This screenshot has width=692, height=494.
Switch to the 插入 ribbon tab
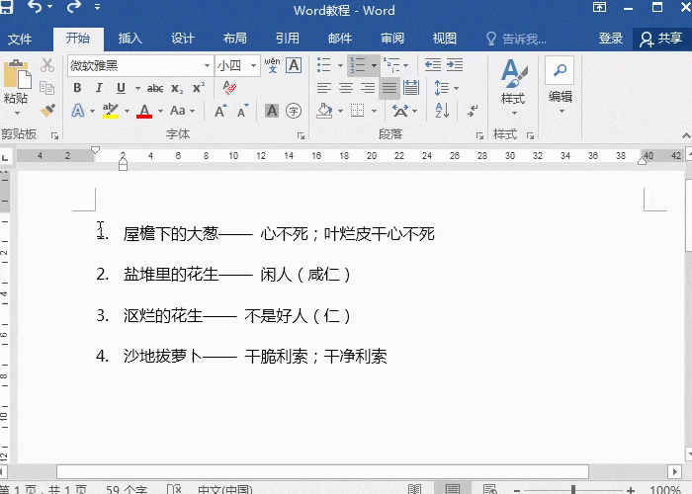130,39
